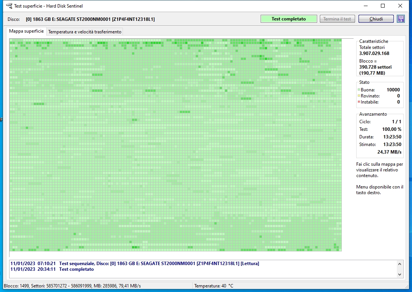This screenshot has height=292, width=412.
Task: Click the save report floppy disk icon
Action: [401, 19]
